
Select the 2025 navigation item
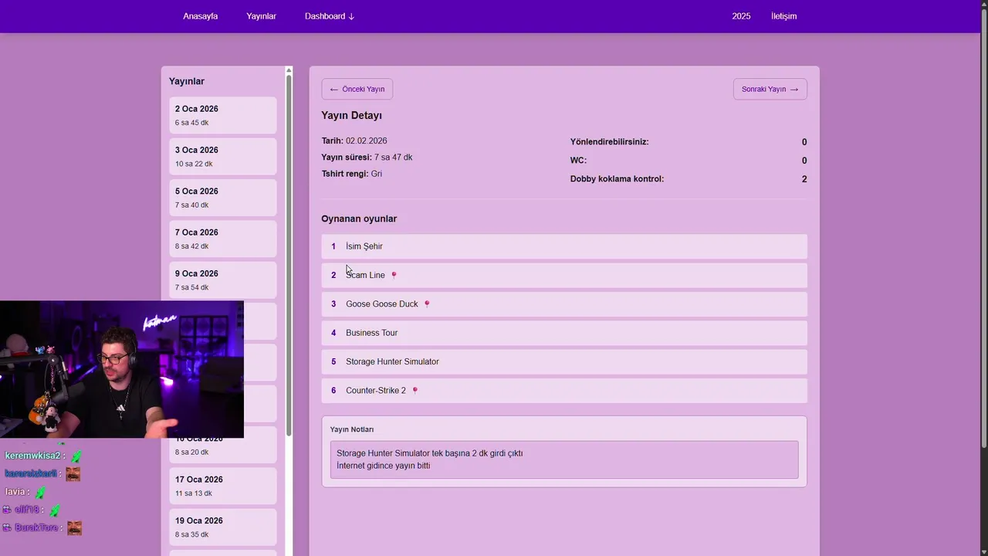point(741,16)
